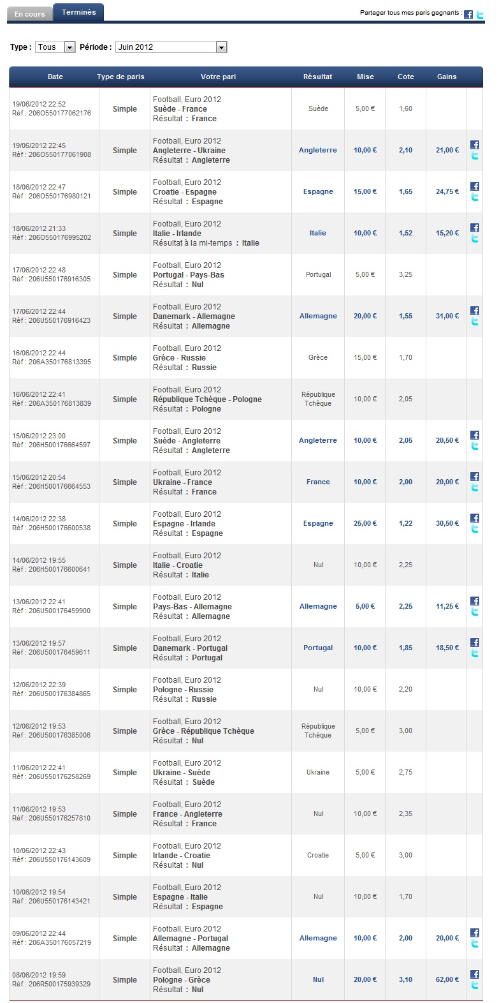Tweet the Danemark - Allemagne winning bet
This screenshot has height=1003, width=499.
pos(475,322)
